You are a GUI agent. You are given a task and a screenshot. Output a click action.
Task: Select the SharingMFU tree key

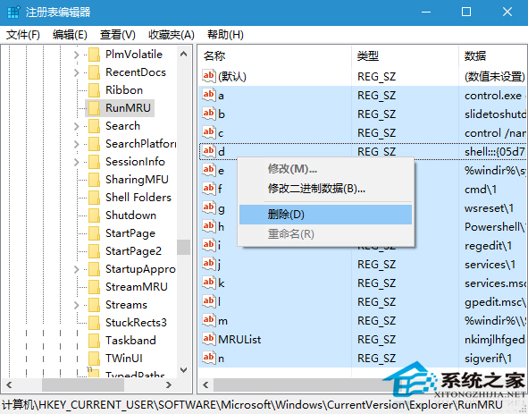137,180
